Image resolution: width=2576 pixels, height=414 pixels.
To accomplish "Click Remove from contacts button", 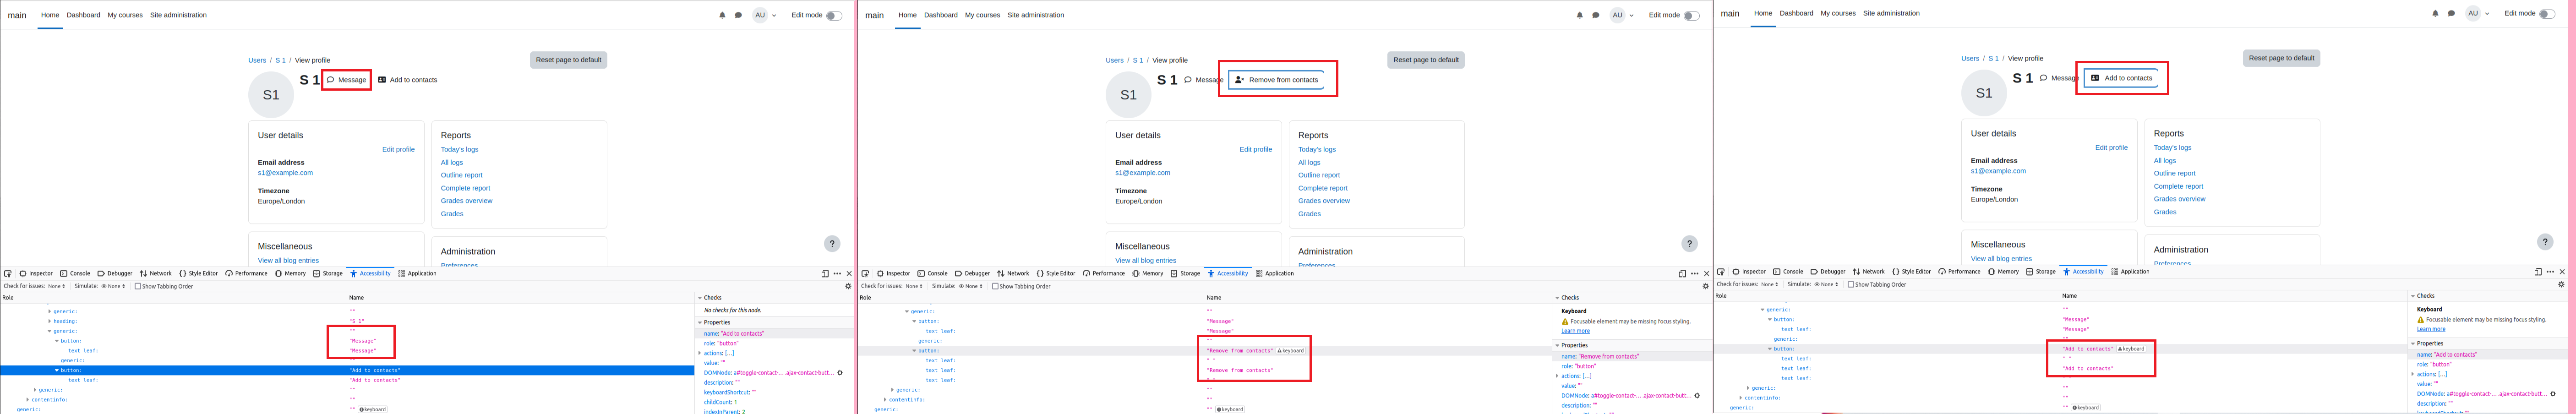I will pyautogui.click(x=1277, y=80).
